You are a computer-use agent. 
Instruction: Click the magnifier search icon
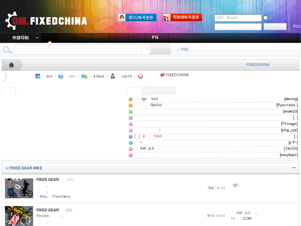click(7, 50)
